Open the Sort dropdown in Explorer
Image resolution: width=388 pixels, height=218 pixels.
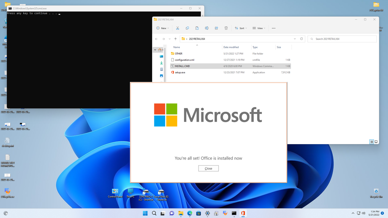[241, 28]
